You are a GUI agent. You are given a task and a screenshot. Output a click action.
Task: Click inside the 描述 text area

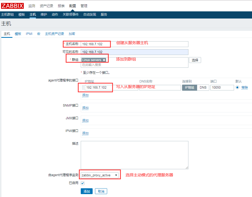pos(135,155)
